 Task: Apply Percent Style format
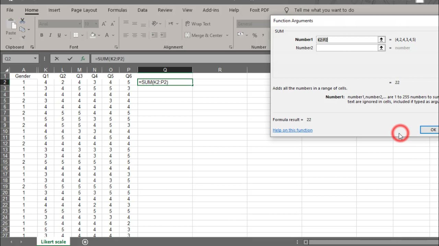click(254, 35)
